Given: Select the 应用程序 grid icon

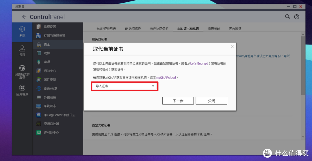Looking at the screenshot, I should click(22, 88).
